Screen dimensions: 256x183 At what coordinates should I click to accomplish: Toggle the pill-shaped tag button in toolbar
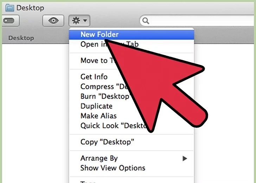pyautogui.click(x=11, y=20)
